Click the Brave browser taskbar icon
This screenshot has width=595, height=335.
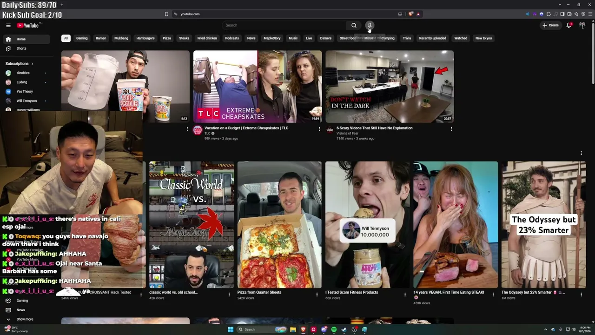click(x=303, y=329)
